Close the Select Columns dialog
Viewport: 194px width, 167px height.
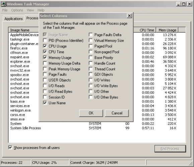click(129, 16)
